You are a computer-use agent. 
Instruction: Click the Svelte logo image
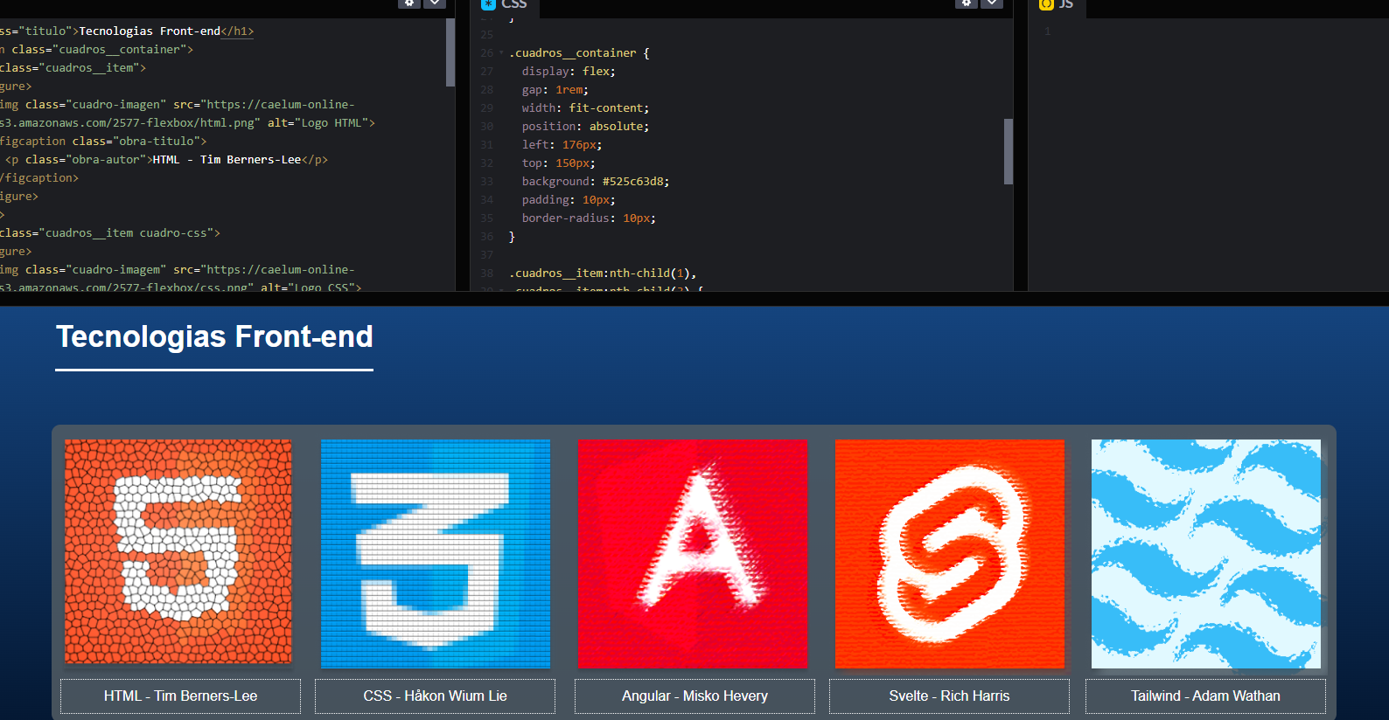(x=950, y=554)
